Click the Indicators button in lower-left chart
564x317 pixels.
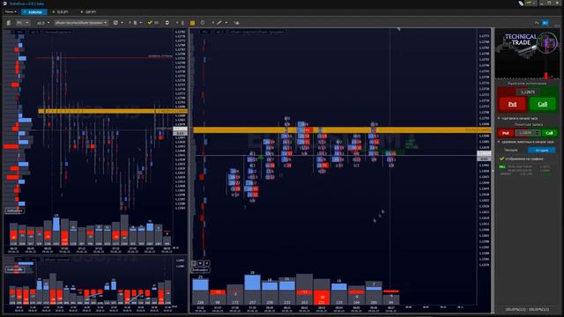[14, 269]
